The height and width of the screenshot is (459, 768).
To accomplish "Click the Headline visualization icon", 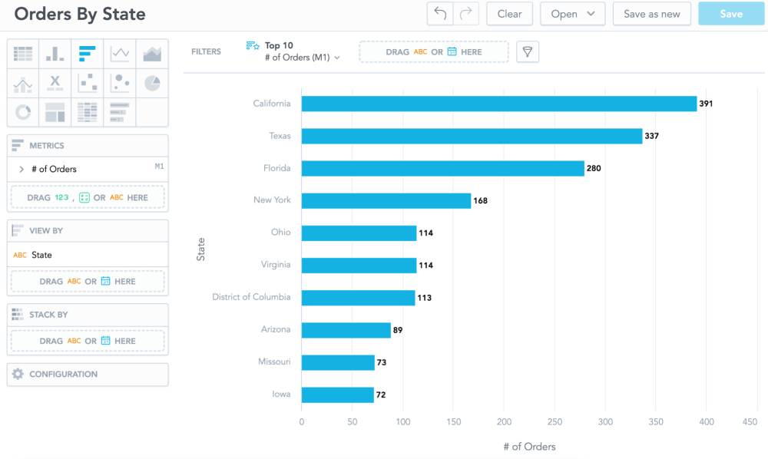I will [55, 83].
